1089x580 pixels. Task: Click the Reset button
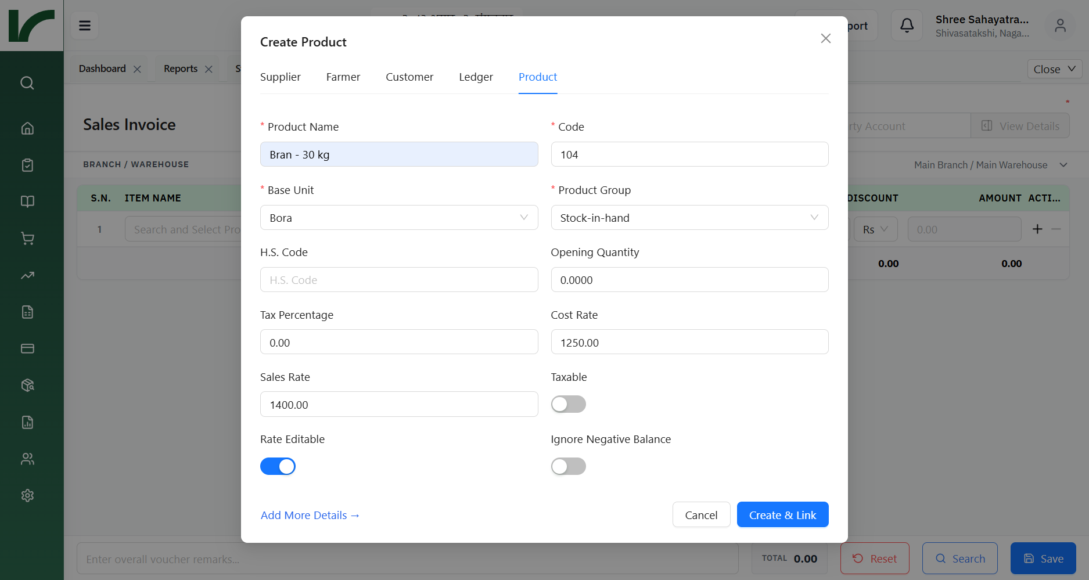(875, 559)
